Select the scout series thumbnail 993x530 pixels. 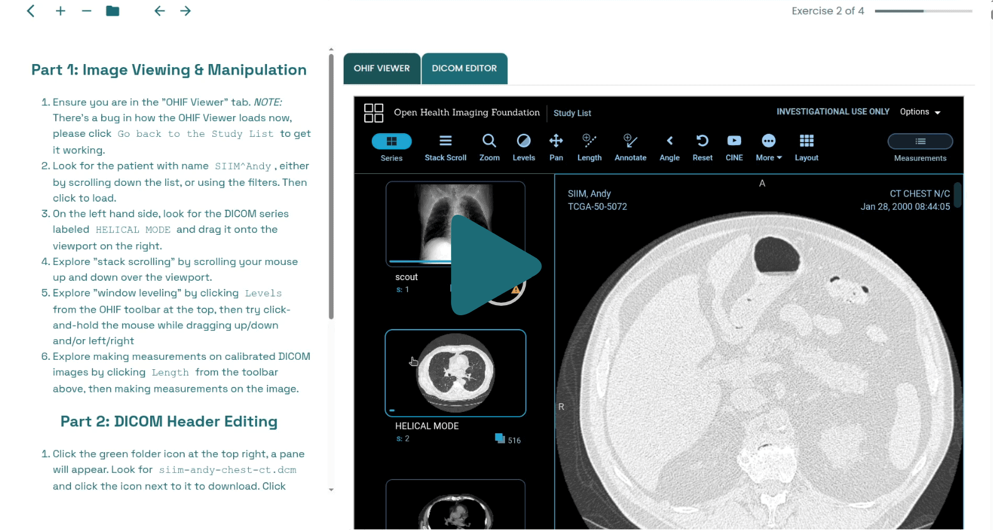point(455,224)
